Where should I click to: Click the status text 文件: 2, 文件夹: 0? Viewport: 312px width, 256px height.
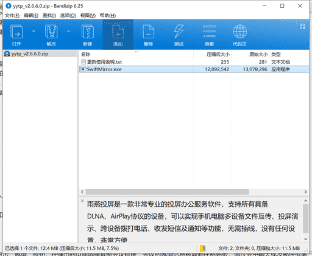pos(236,248)
